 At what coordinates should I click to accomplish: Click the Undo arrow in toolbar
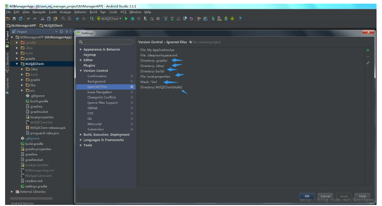(x=28, y=19)
